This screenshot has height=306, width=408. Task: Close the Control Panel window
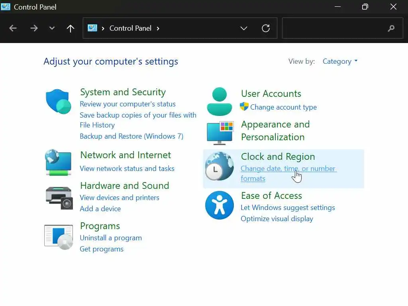tap(393, 7)
